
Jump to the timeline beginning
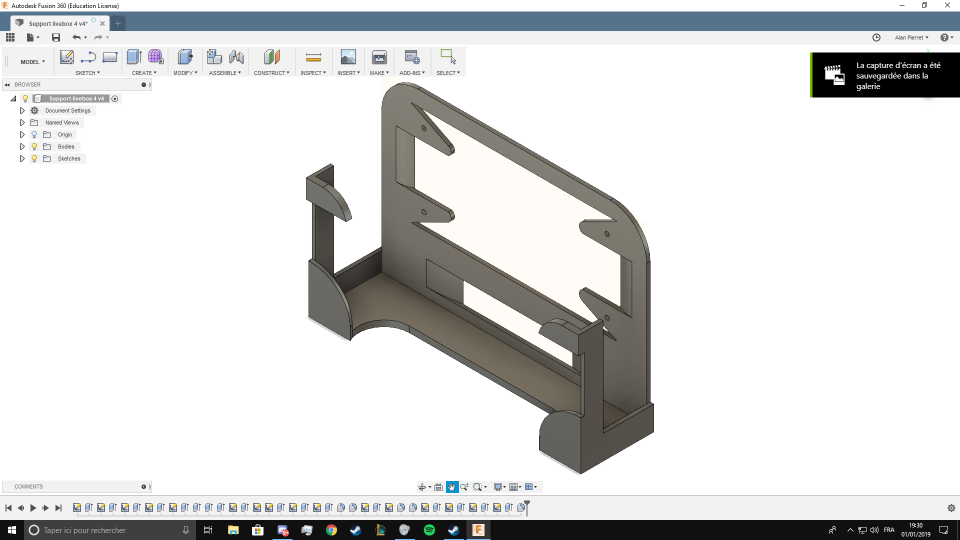(x=8, y=508)
